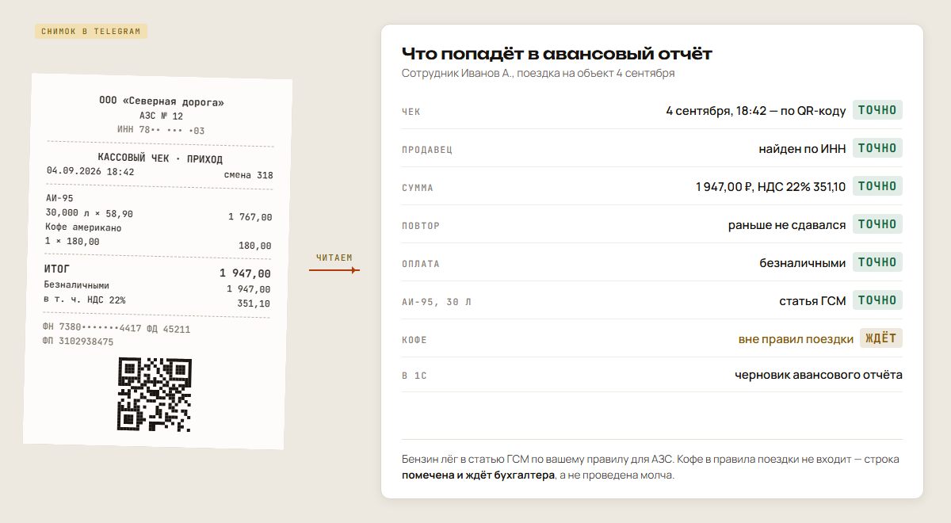Click the «ТОЧНО» badge in the ОПЛАТА row
This screenshot has width=951, height=523.
(877, 262)
